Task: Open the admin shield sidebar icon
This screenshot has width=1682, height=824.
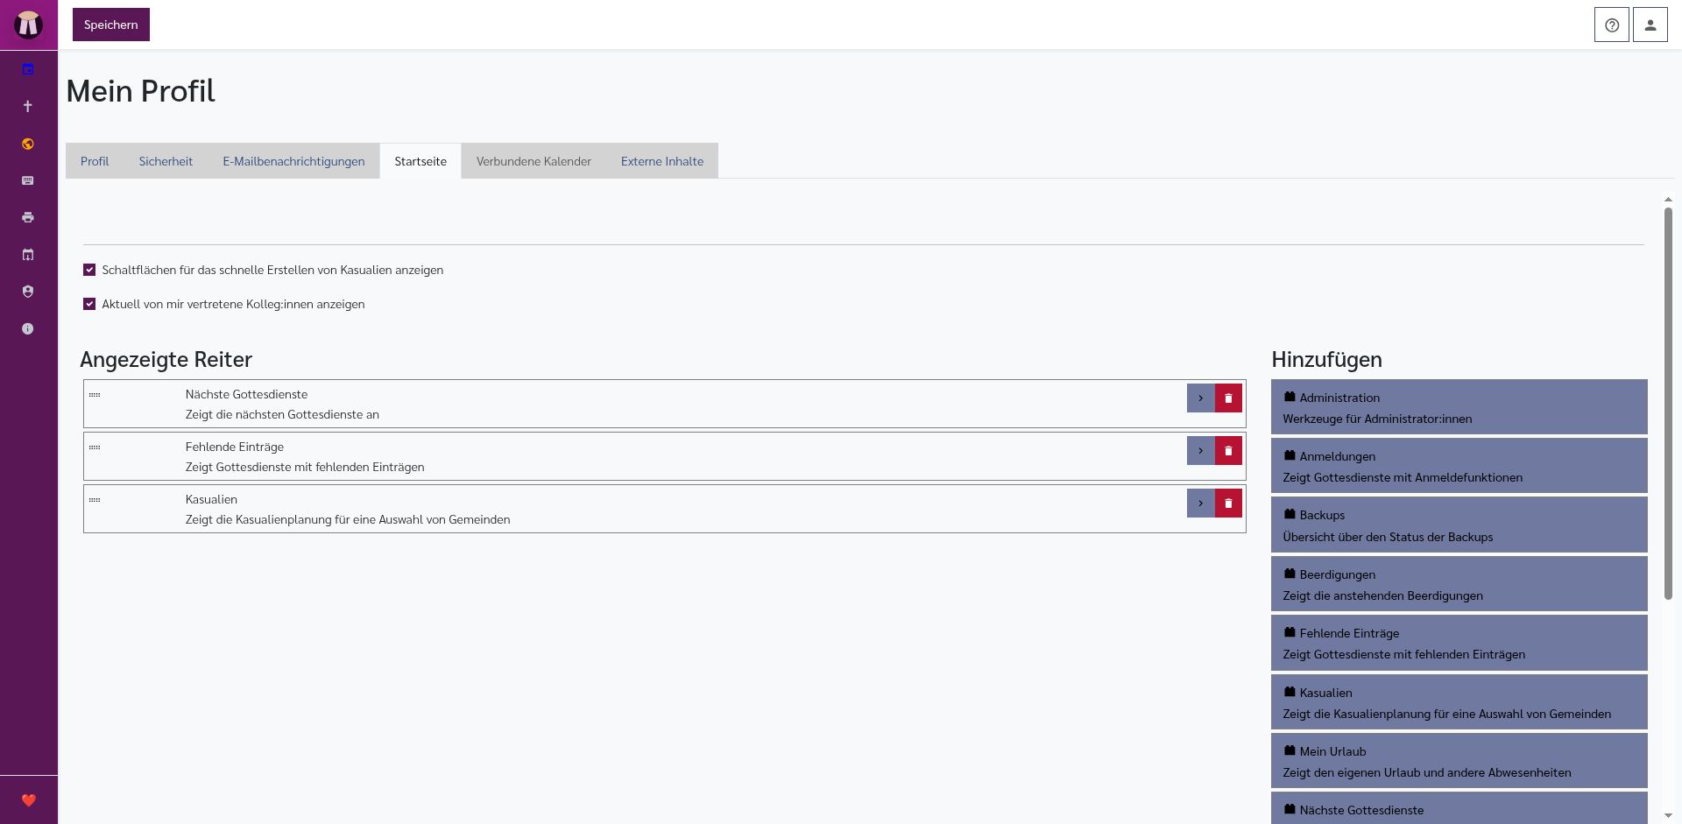Action: click(28, 292)
